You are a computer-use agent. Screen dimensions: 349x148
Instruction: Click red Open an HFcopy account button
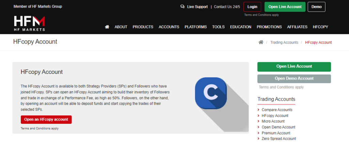[46, 119]
